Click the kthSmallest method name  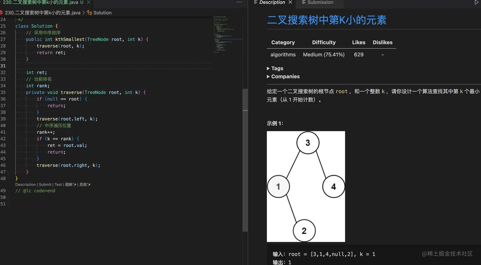point(70,39)
